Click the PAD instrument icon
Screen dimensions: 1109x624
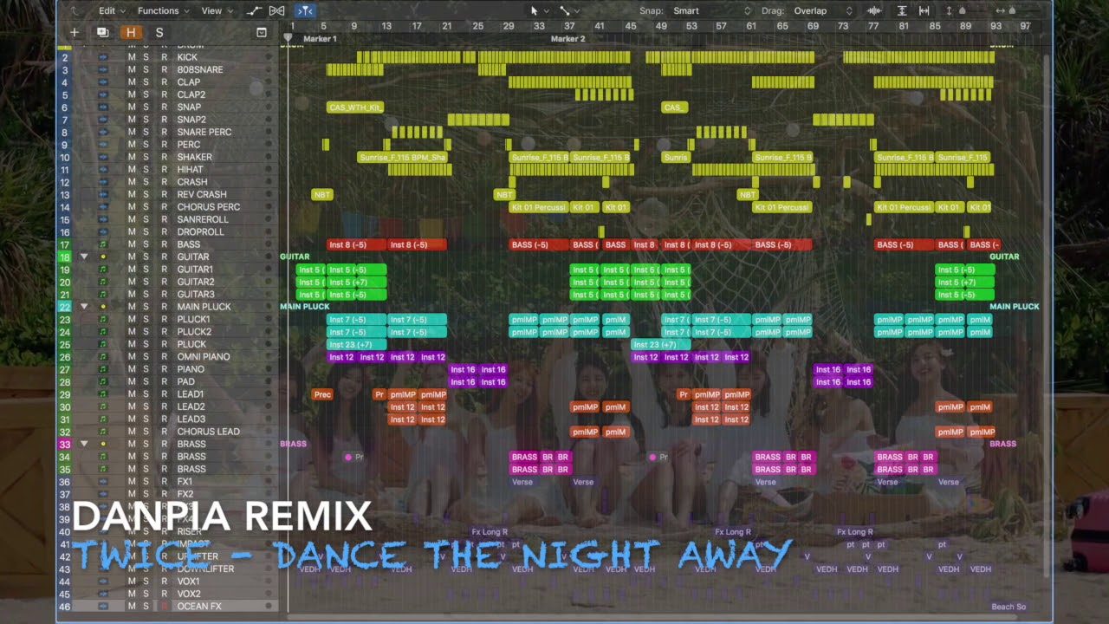(x=103, y=381)
